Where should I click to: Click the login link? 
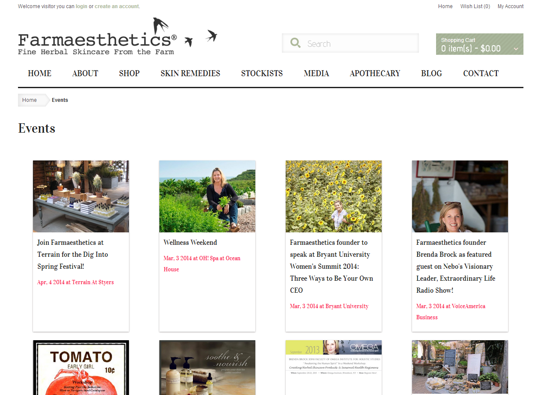point(81,6)
